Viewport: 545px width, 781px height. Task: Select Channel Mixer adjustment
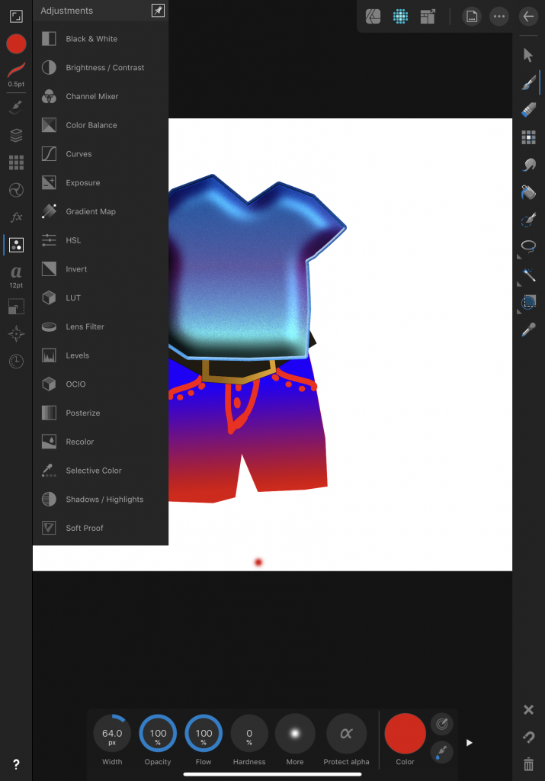pos(101,97)
